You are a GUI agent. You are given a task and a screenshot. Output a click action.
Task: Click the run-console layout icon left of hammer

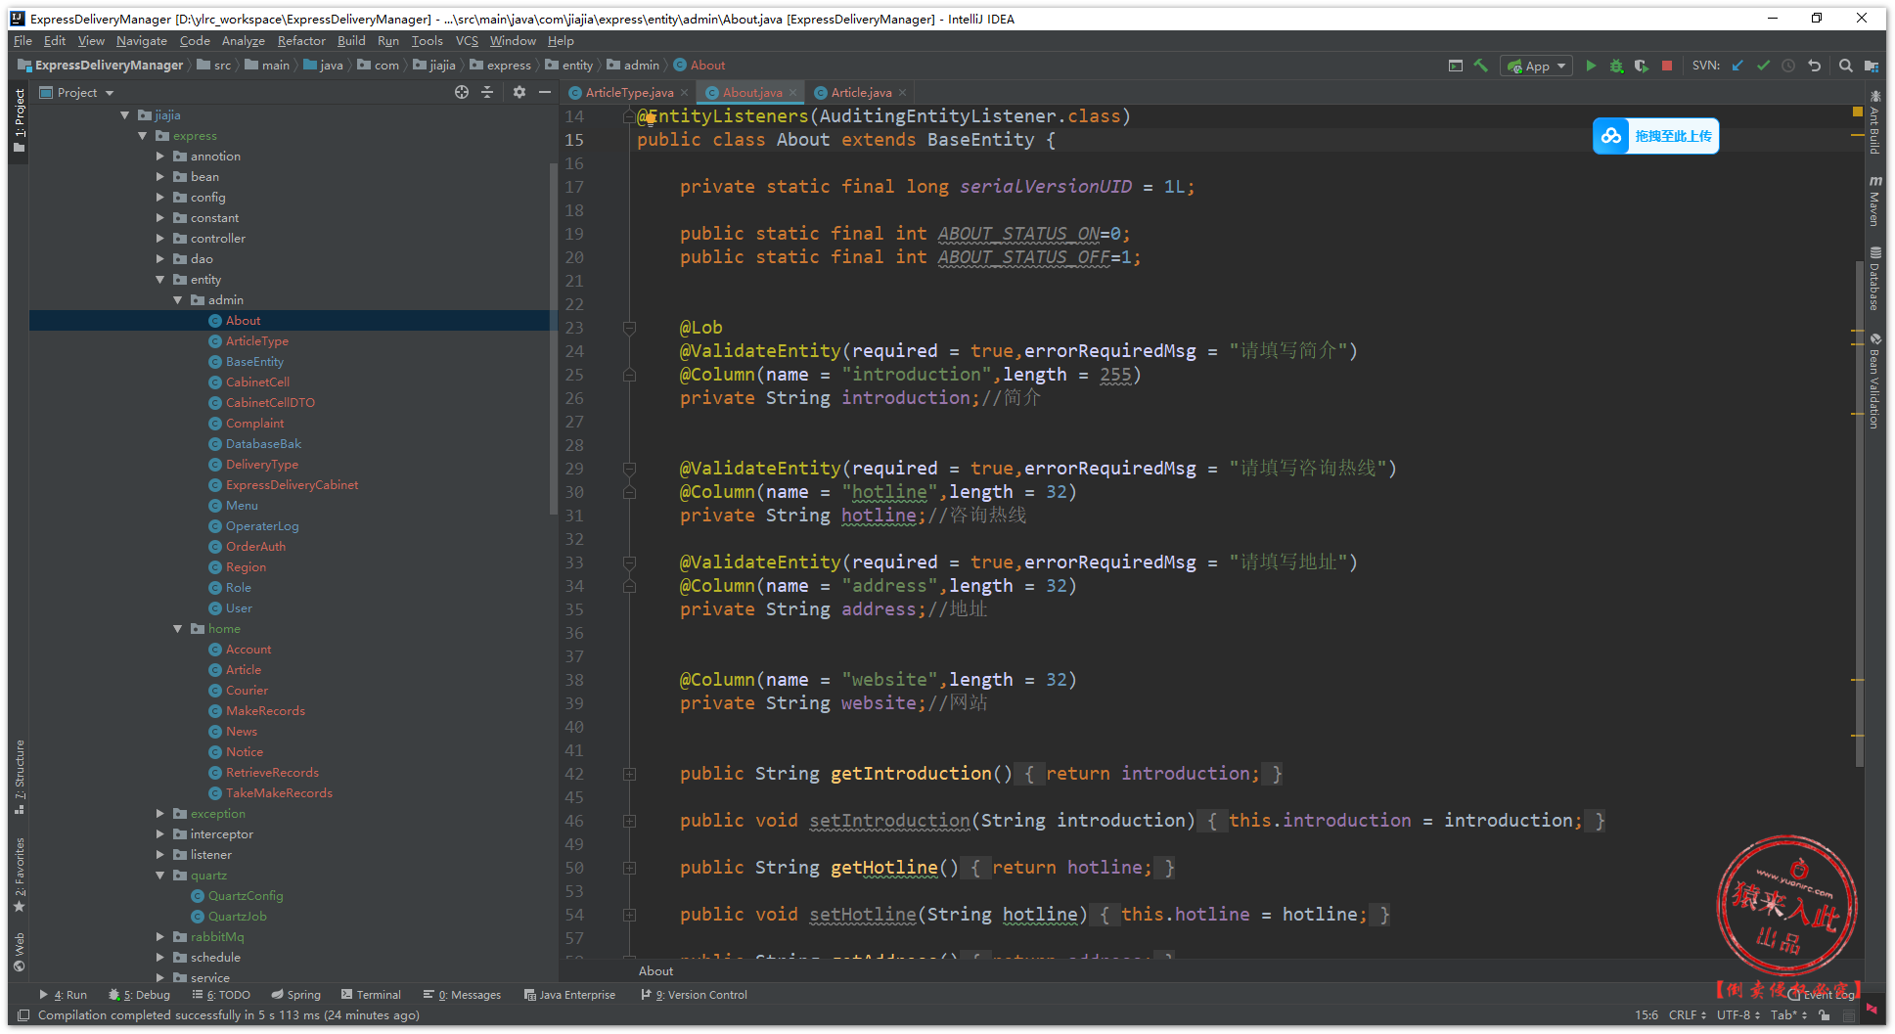[1456, 66]
